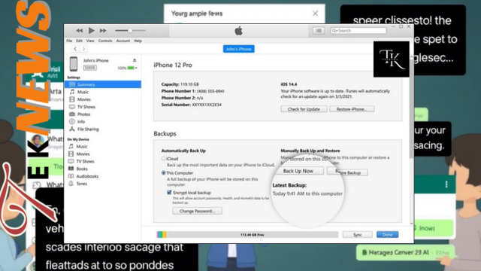Open the Account menu
The image size is (481, 271).
123,41
